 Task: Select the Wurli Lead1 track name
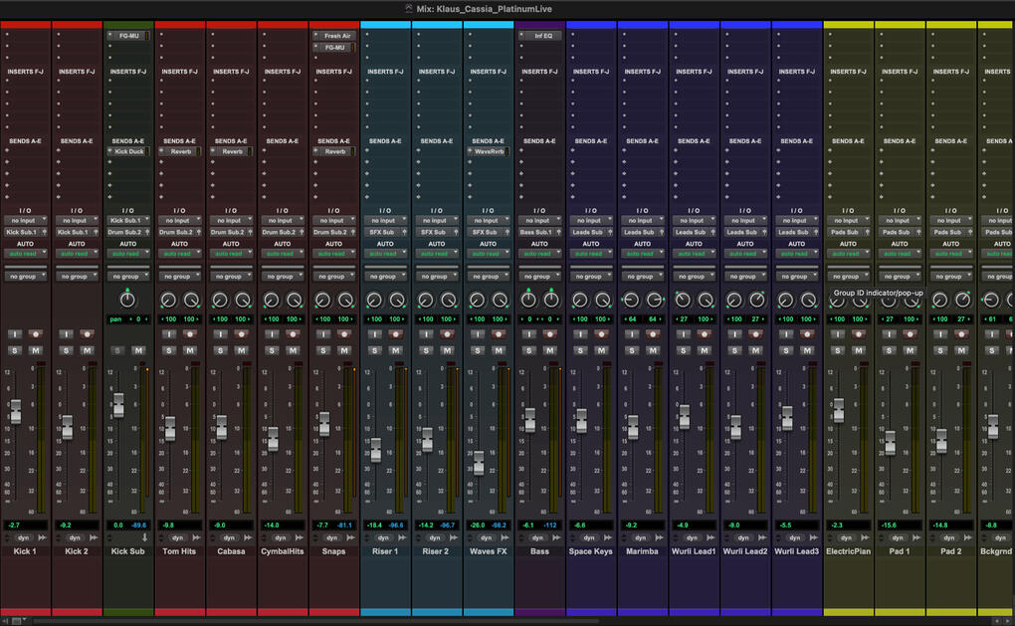(695, 551)
